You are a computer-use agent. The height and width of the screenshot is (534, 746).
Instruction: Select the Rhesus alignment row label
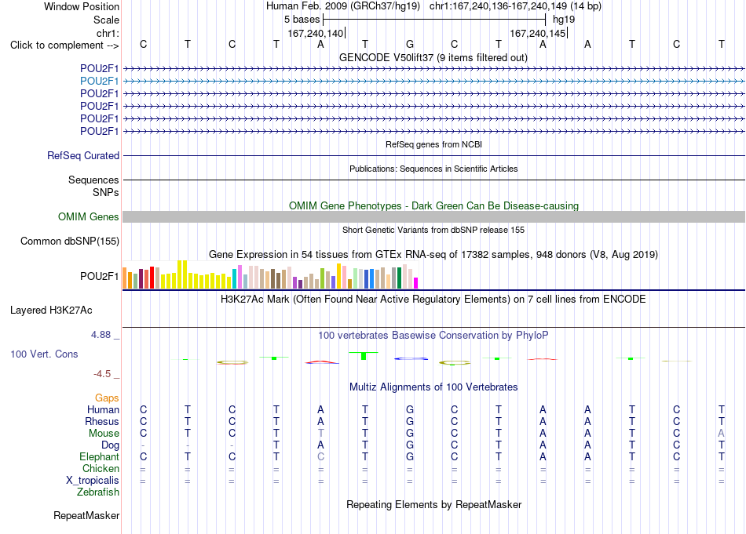tap(102, 421)
